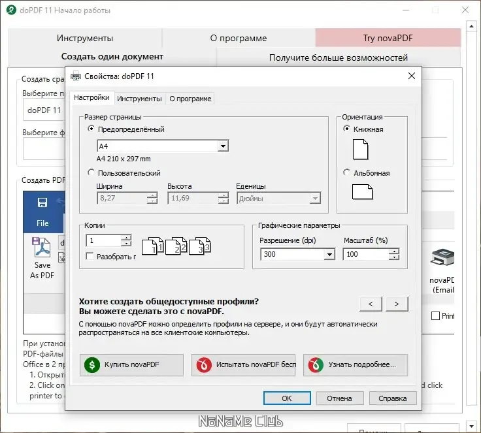
Task: Click the save disk icon above File
Action: click(x=42, y=202)
